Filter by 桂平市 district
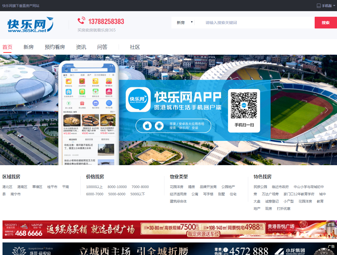Viewport: 337px width, 255px height. point(52,187)
